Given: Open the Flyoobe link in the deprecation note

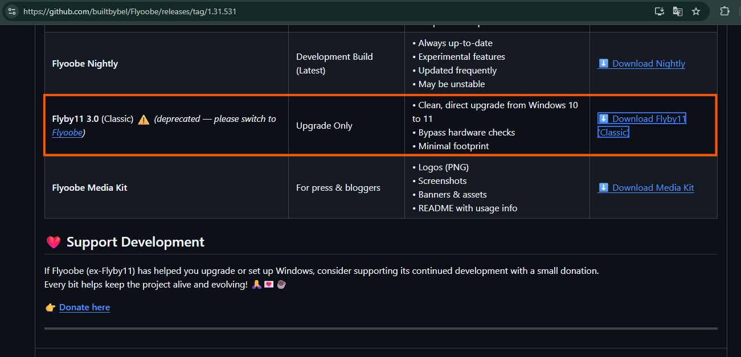Looking at the screenshot, I should point(67,132).
